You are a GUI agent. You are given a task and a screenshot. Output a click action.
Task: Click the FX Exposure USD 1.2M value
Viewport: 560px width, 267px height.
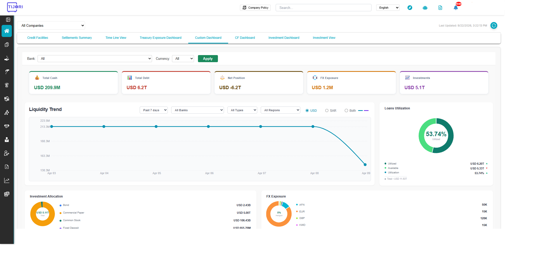point(322,88)
